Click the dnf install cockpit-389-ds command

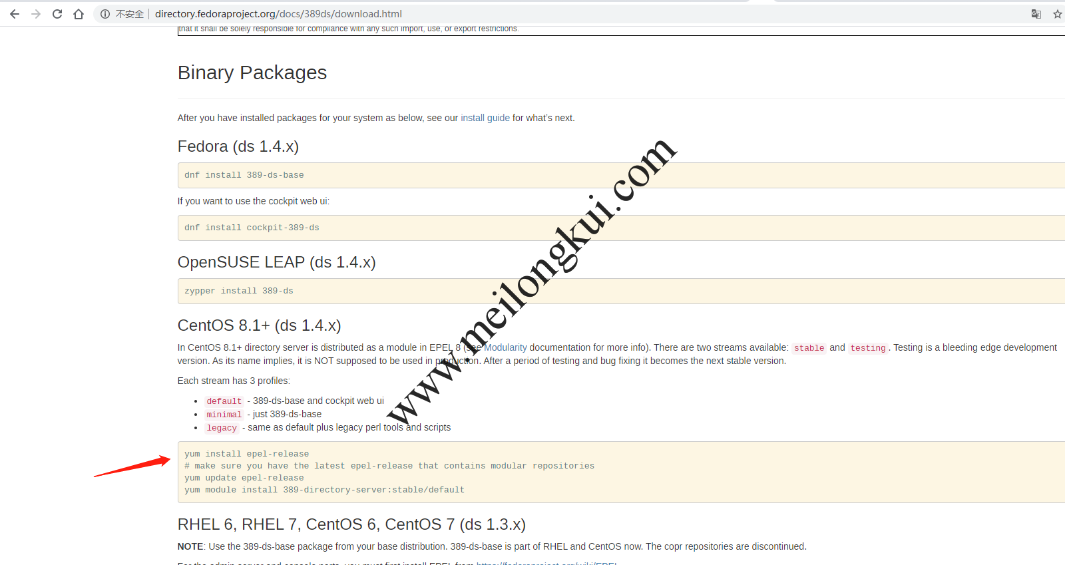252,228
